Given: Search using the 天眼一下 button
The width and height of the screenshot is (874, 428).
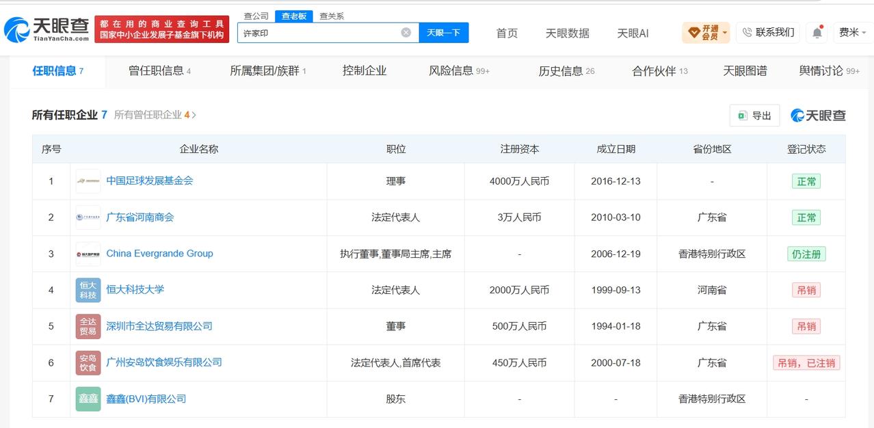Looking at the screenshot, I should (444, 32).
